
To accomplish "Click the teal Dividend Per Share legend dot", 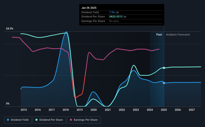I will click(36, 120).
